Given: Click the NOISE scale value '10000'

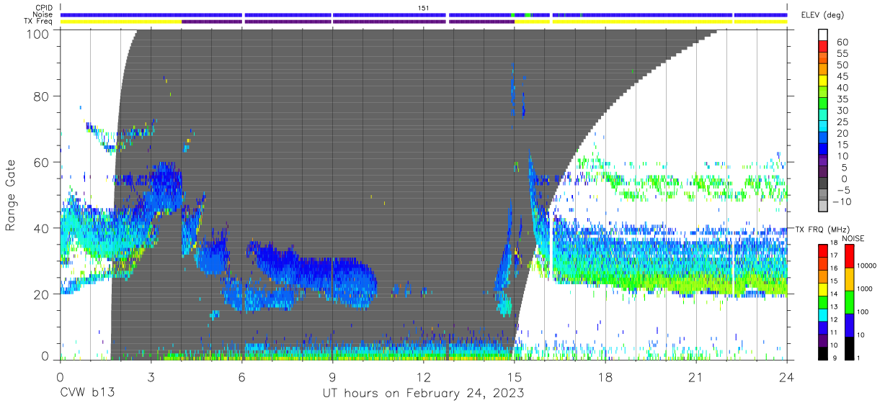Looking at the screenshot, I should pyautogui.click(x=866, y=266).
